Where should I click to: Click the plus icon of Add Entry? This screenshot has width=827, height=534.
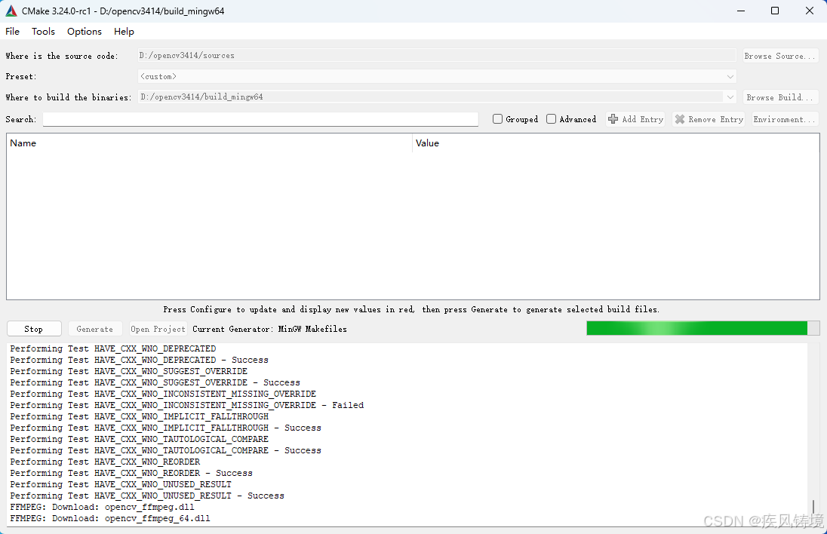pyautogui.click(x=613, y=119)
